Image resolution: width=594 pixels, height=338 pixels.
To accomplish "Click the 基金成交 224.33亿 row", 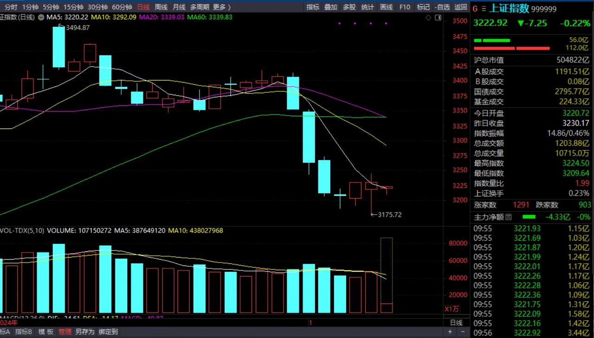I will pos(531,102).
